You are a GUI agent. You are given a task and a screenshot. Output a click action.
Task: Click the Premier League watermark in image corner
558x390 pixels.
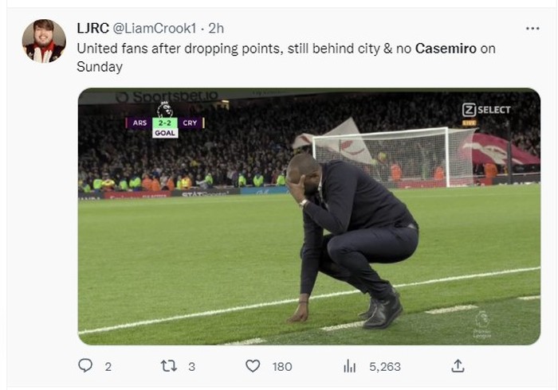pyautogui.click(x=482, y=324)
